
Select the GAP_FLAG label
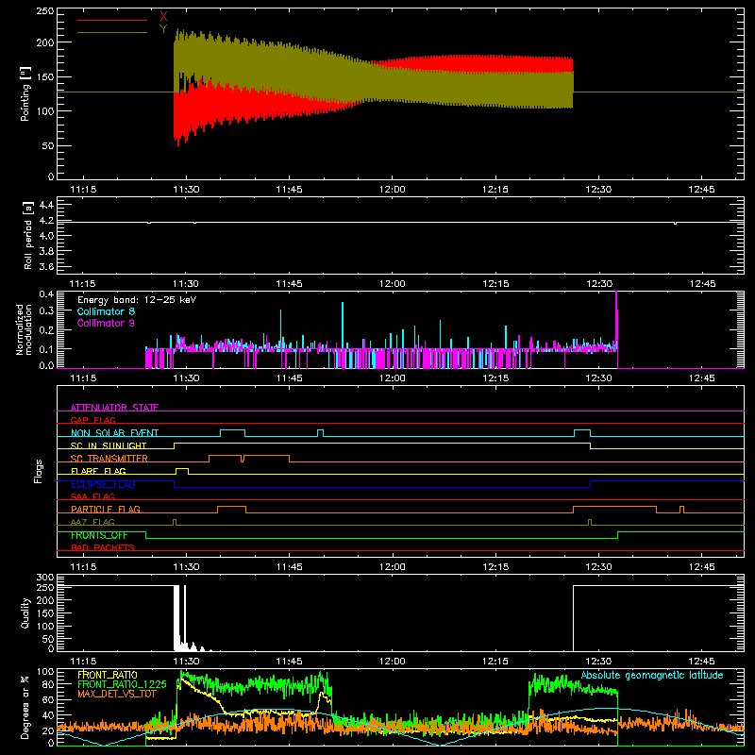(x=92, y=420)
